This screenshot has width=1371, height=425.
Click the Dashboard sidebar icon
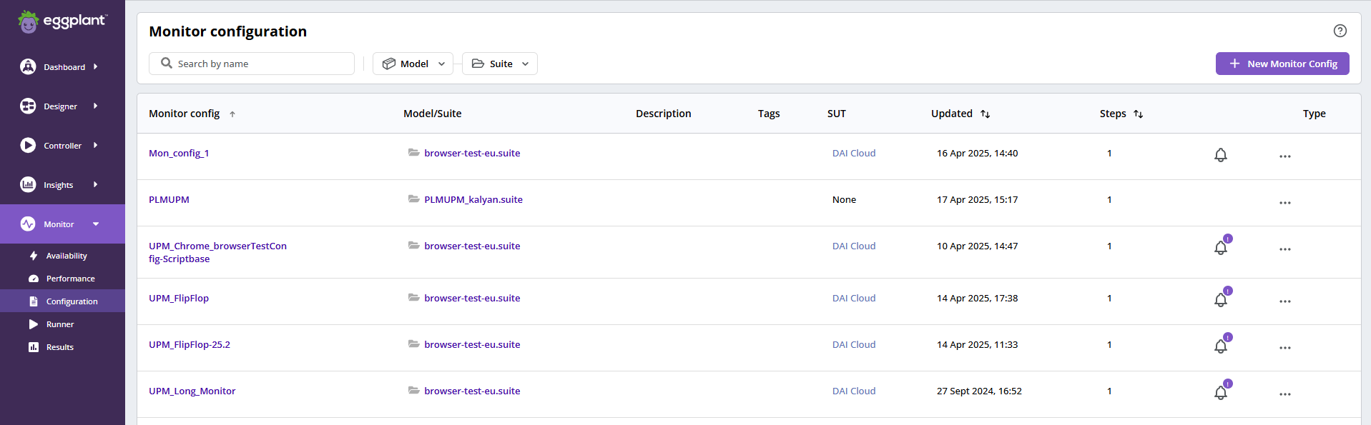point(28,66)
